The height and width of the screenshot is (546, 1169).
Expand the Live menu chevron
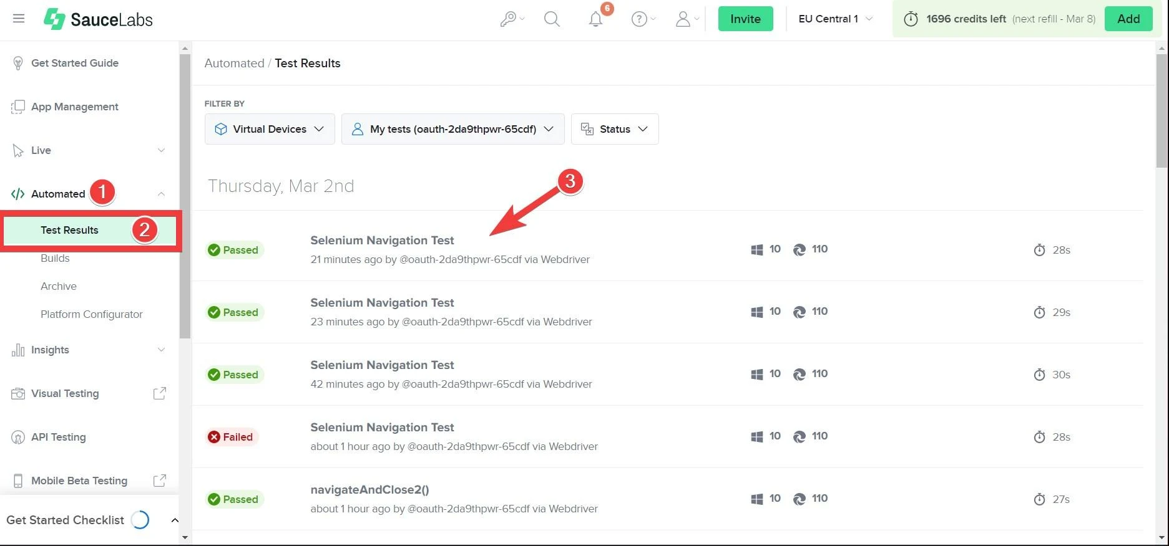[x=161, y=150]
